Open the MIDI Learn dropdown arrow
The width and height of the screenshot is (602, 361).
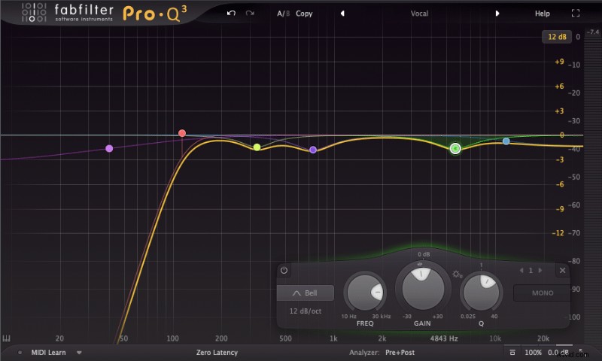(x=79, y=352)
